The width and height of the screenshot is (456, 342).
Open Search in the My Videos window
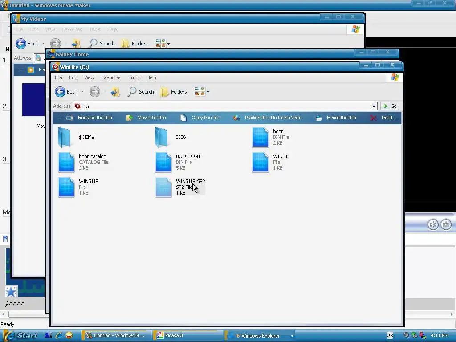(102, 44)
